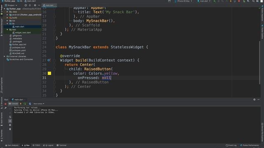Open Flutter Performance tool window

249,145
